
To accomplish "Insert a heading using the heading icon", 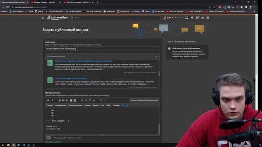I will [x=90, y=100].
